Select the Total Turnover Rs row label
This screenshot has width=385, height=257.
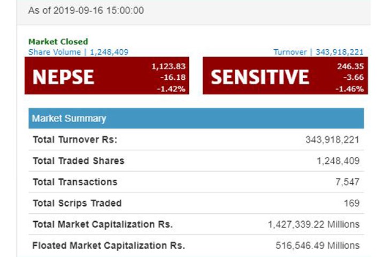click(75, 139)
